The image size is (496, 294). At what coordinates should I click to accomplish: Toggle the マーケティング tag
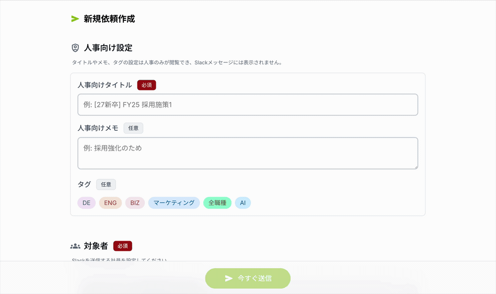[x=174, y=202]
